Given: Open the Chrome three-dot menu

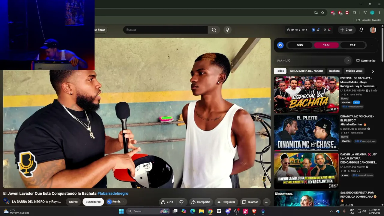Looking at the screenshot, I should click(x=379, y=13).
